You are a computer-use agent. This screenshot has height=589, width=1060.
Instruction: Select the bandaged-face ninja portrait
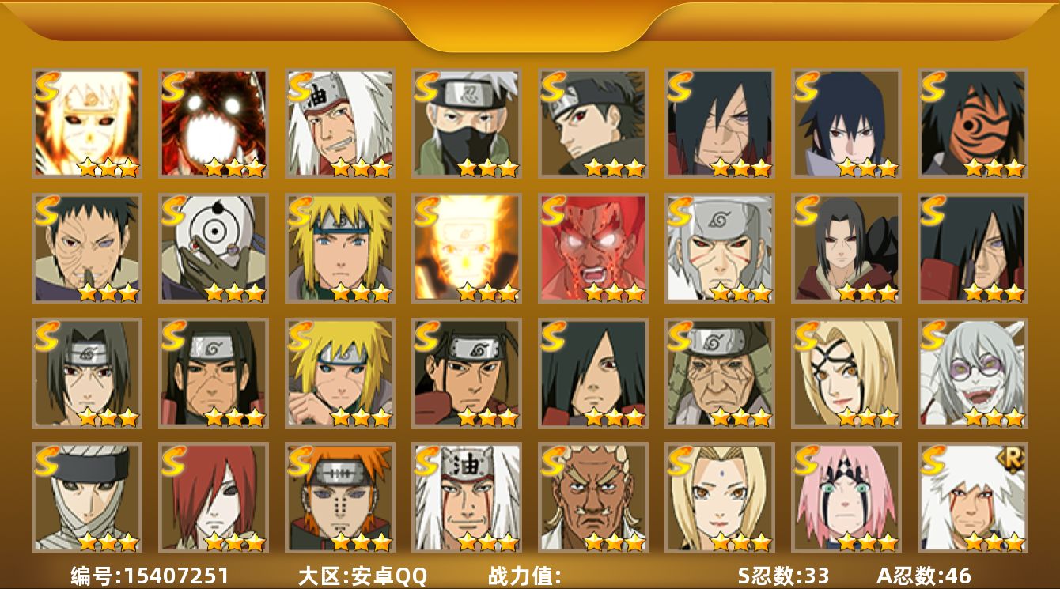pyautogui.click(x=87, y=497)
